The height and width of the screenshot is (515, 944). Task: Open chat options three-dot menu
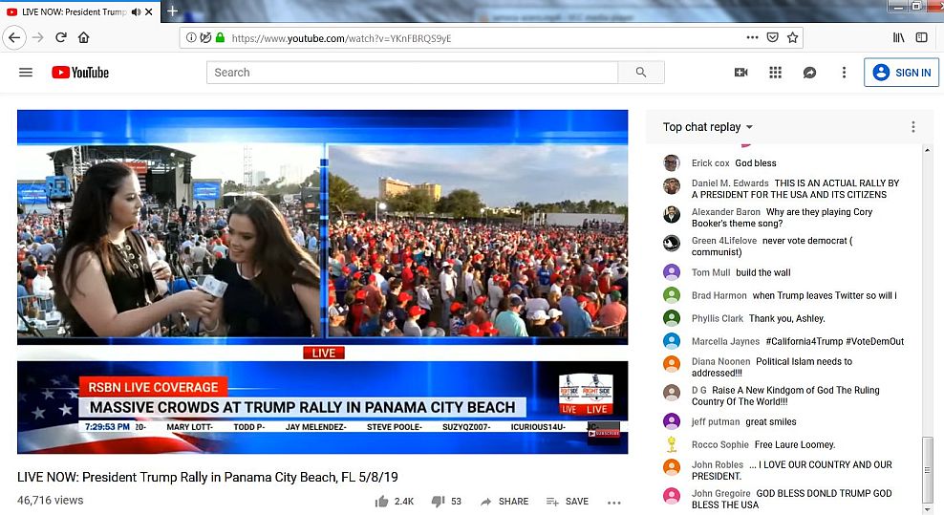click(x=912, y=127)
